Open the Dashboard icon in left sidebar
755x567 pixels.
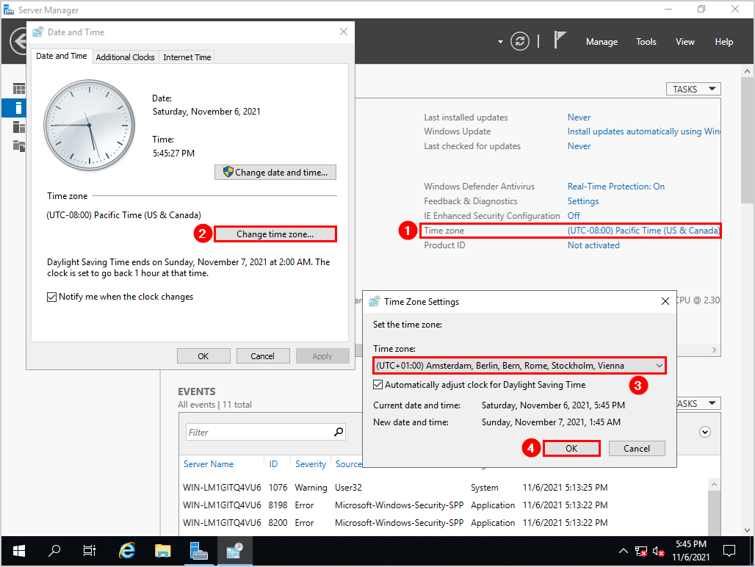coord(19,89)
